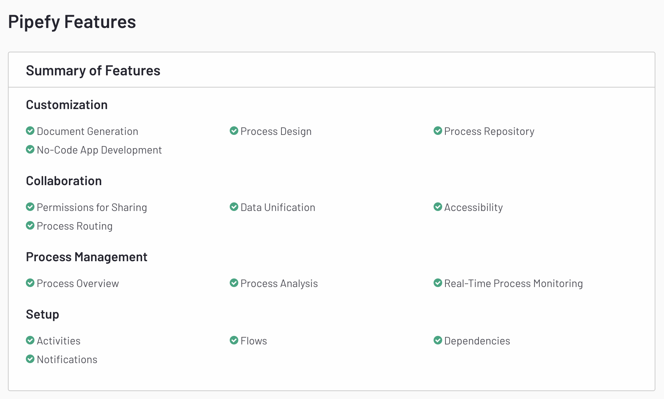664x399 pixels.
Task: Click the checkmark icon beside Accessibility
Action: point(438,207)
